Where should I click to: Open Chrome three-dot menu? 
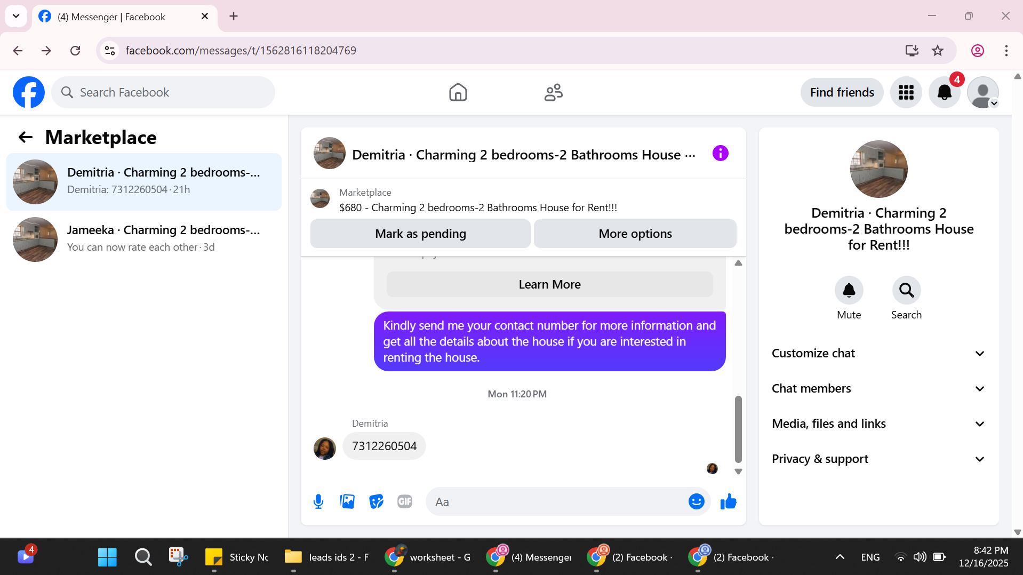point(1006,51)
